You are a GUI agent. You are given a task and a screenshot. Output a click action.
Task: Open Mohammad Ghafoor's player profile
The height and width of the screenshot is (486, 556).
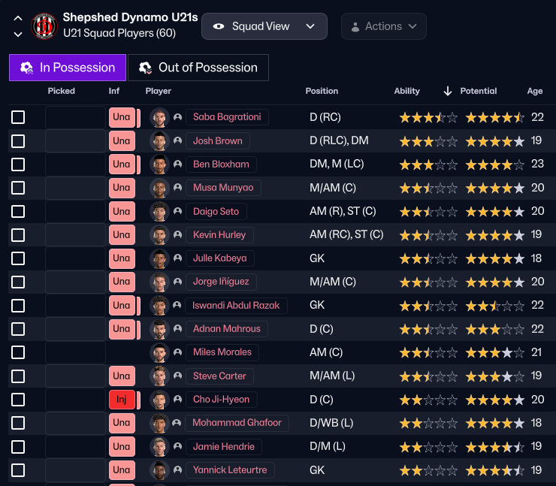[237, 423]
